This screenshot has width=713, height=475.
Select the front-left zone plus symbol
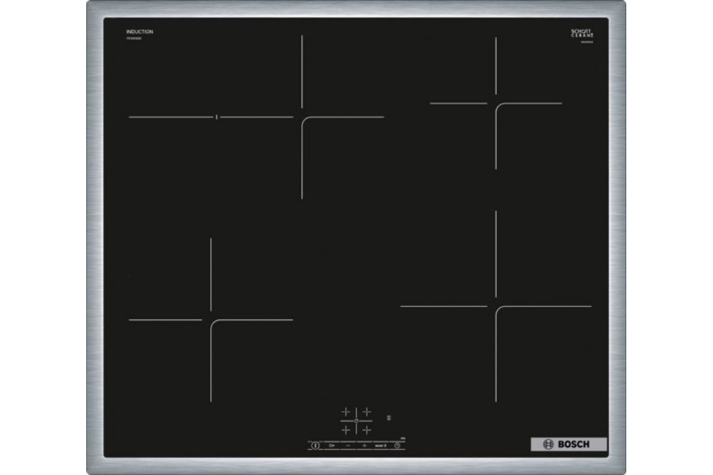coord(345,429)
